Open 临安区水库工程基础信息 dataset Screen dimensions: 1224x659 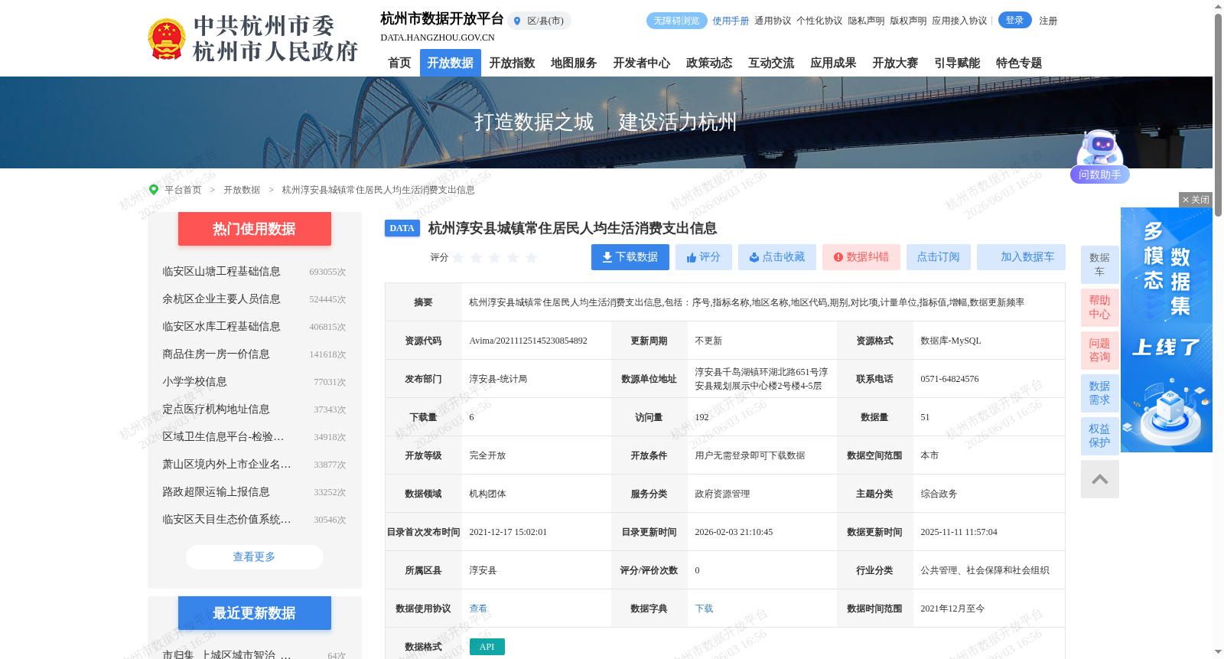coord(221,327)
